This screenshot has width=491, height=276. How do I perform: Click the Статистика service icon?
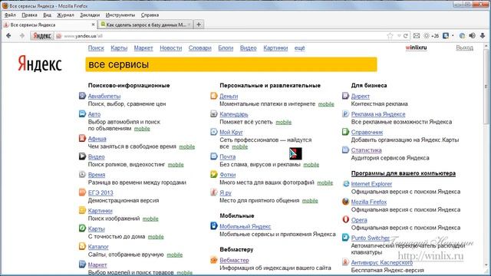[x=345, y=150]
